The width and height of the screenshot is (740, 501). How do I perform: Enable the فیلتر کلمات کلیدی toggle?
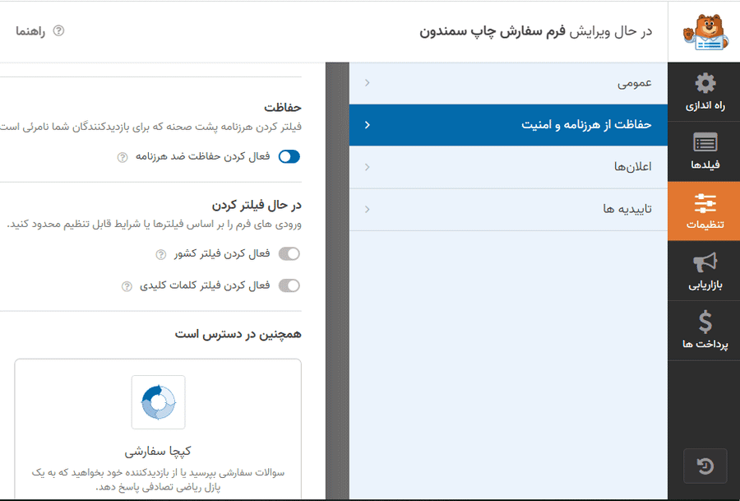[x=289, y=285]
